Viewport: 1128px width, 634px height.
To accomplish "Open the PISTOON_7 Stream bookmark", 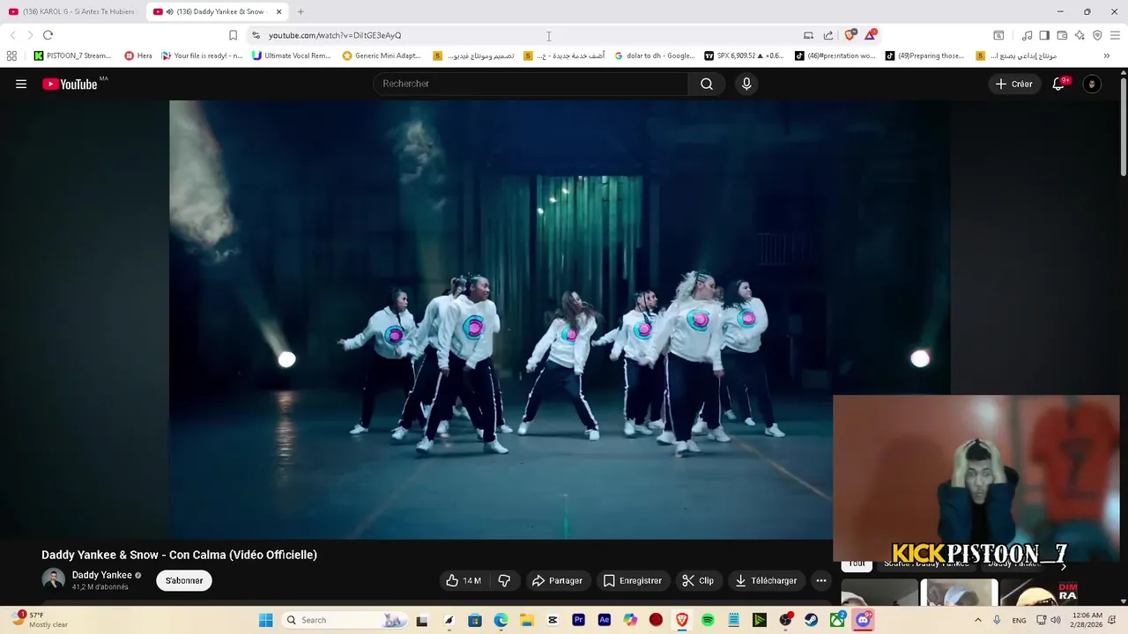I will [72, 55].
